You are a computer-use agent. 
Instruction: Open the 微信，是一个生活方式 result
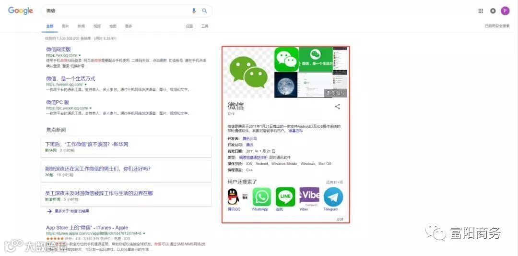pos(71,79)
